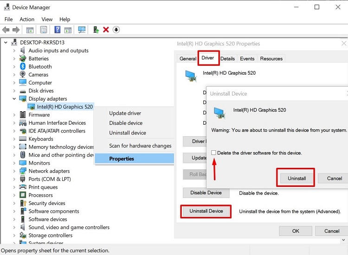Switch to the Details tab
Screen dimensions: 348x255
point(227,59)
